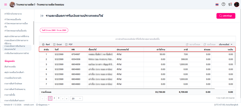Click HN 6804859 cell

[79, 64]
